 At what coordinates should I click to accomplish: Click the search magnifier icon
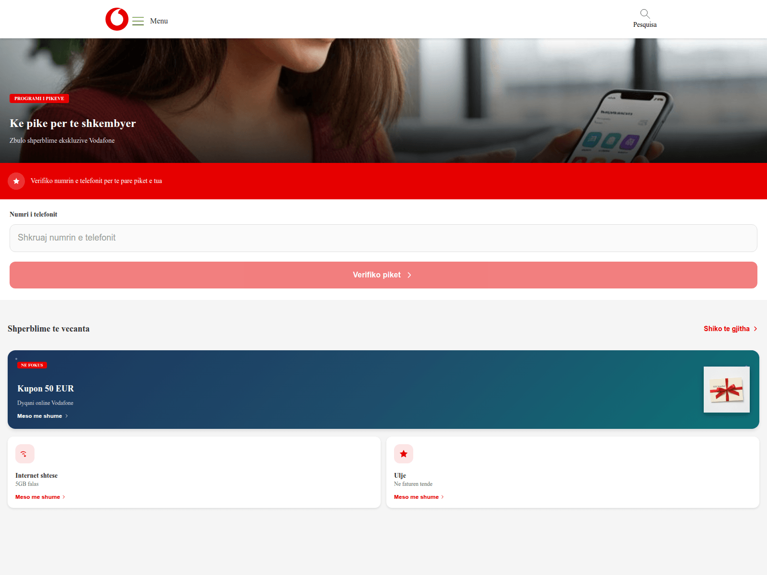pos(645,13)
